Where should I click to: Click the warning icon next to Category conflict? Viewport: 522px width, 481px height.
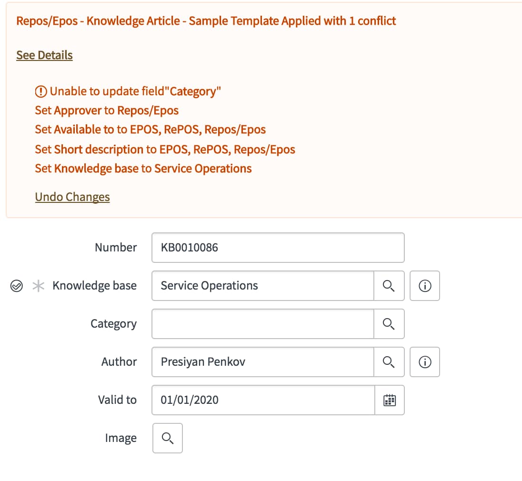(x=41, y=91)
